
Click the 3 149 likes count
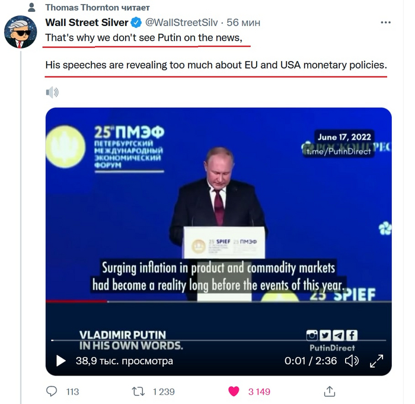pos(259,392)
